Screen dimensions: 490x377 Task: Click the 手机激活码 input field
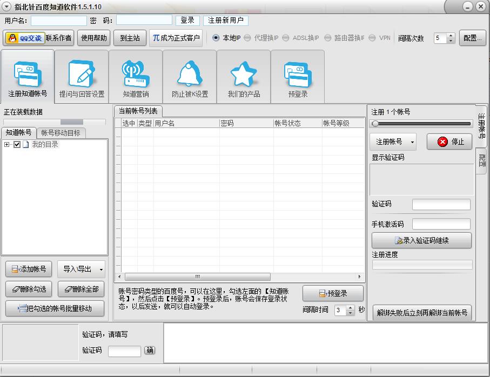pyautogui.click(x=441, y=224)
